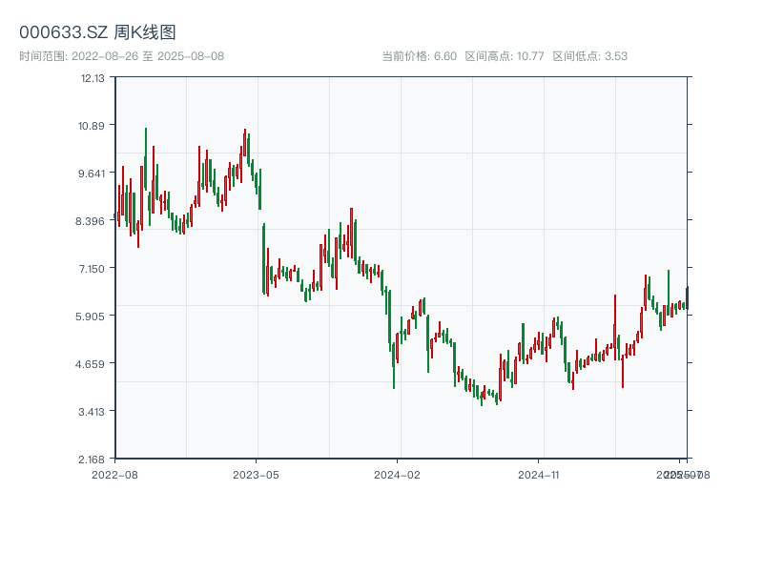Viewport: 763px width, 572px height.
Task: Click the 3.413 y-axis label
Action: coord(92,412)
